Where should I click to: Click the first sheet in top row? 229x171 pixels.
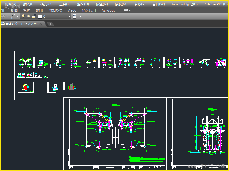tap(25, 62)
